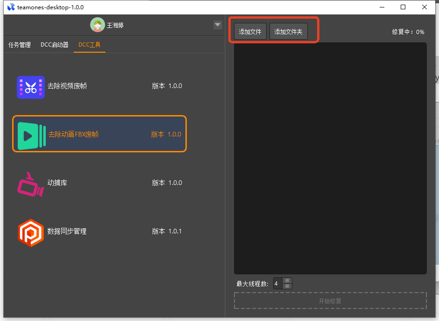This screenshot has height=321, width=439.
Task: Click the 开始修复 button
Action: tap(330, 301)
